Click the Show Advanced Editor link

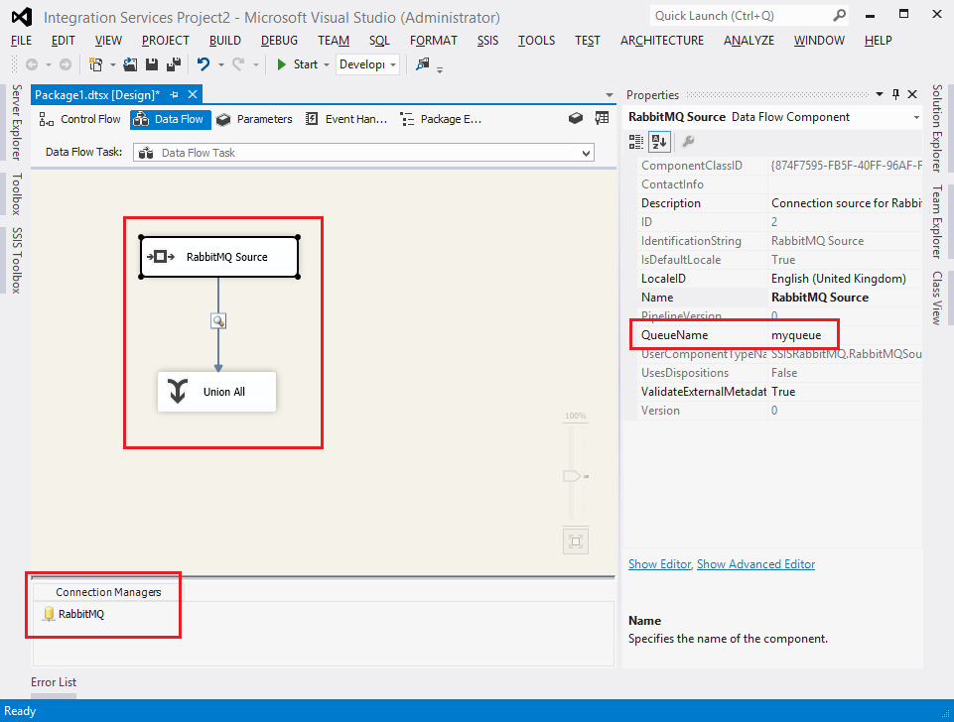click(755, 564)
